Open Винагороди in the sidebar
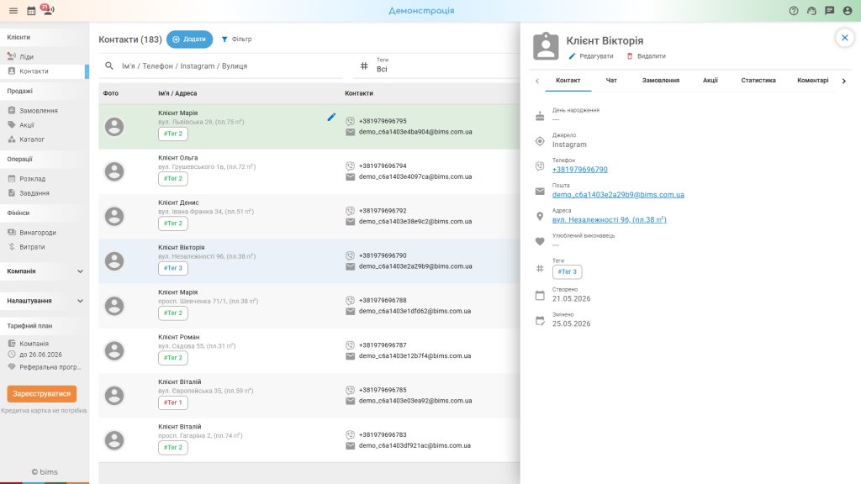Viewport: 861px width, 484px height. point(45,233)
